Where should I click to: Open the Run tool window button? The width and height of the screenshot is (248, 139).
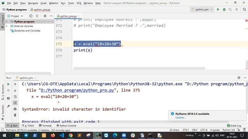[x=12, y=125]
